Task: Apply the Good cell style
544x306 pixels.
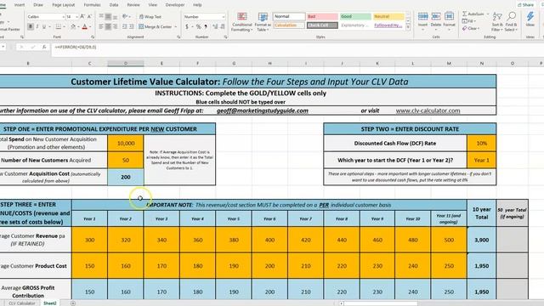Action: (355, 16)
